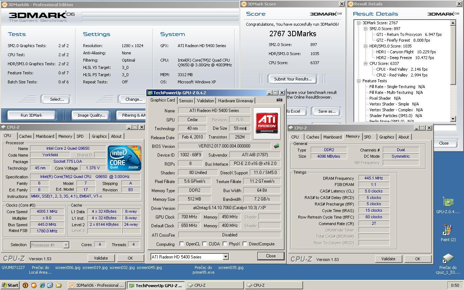Click the Result Details scrollbar up arrow
Image resolution: width=464 pixels, height=290 pixels.
[453, 23]
